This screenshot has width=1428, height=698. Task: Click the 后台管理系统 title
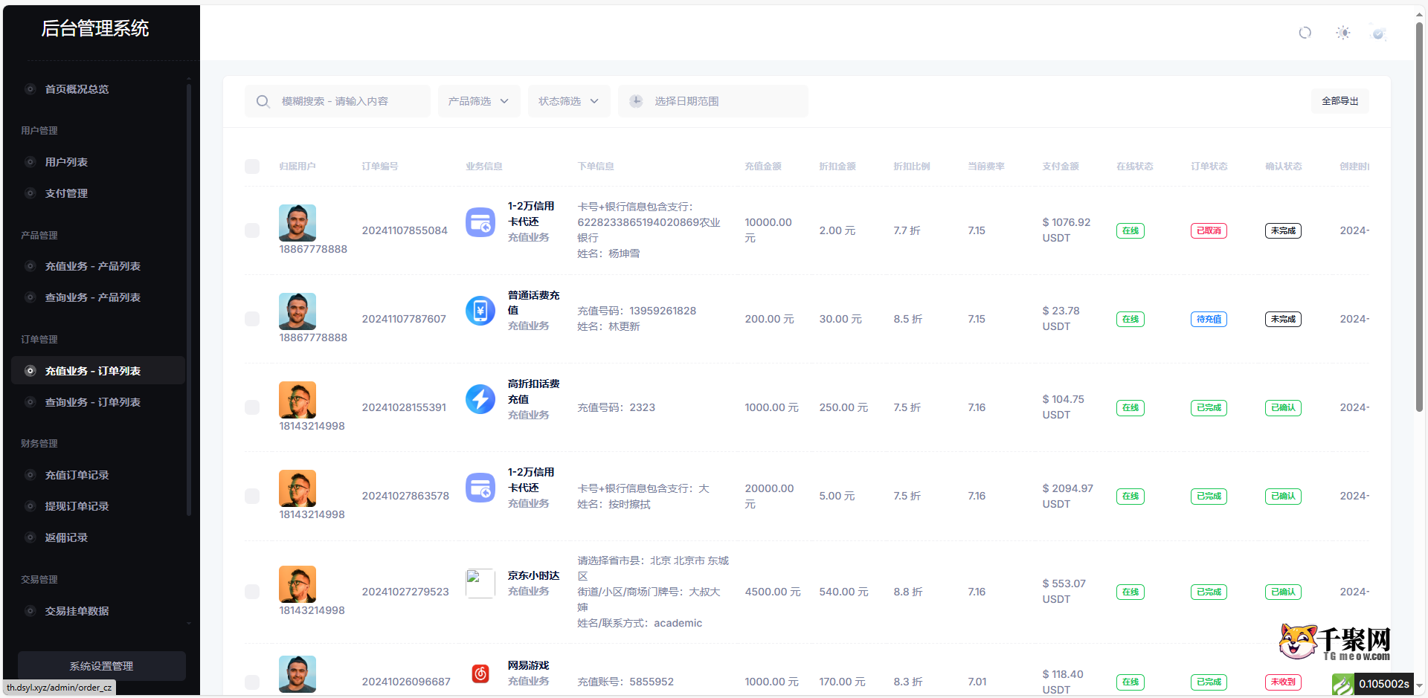click(x=95, y=28)
